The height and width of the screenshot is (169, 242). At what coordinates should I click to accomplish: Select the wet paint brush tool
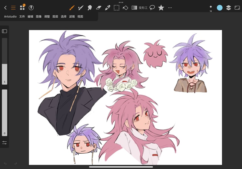(x=81, y=8)
